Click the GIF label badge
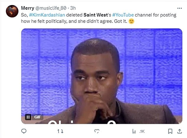Screen dimensions: 187x138 pyautogui.click(x=37, y=117)
